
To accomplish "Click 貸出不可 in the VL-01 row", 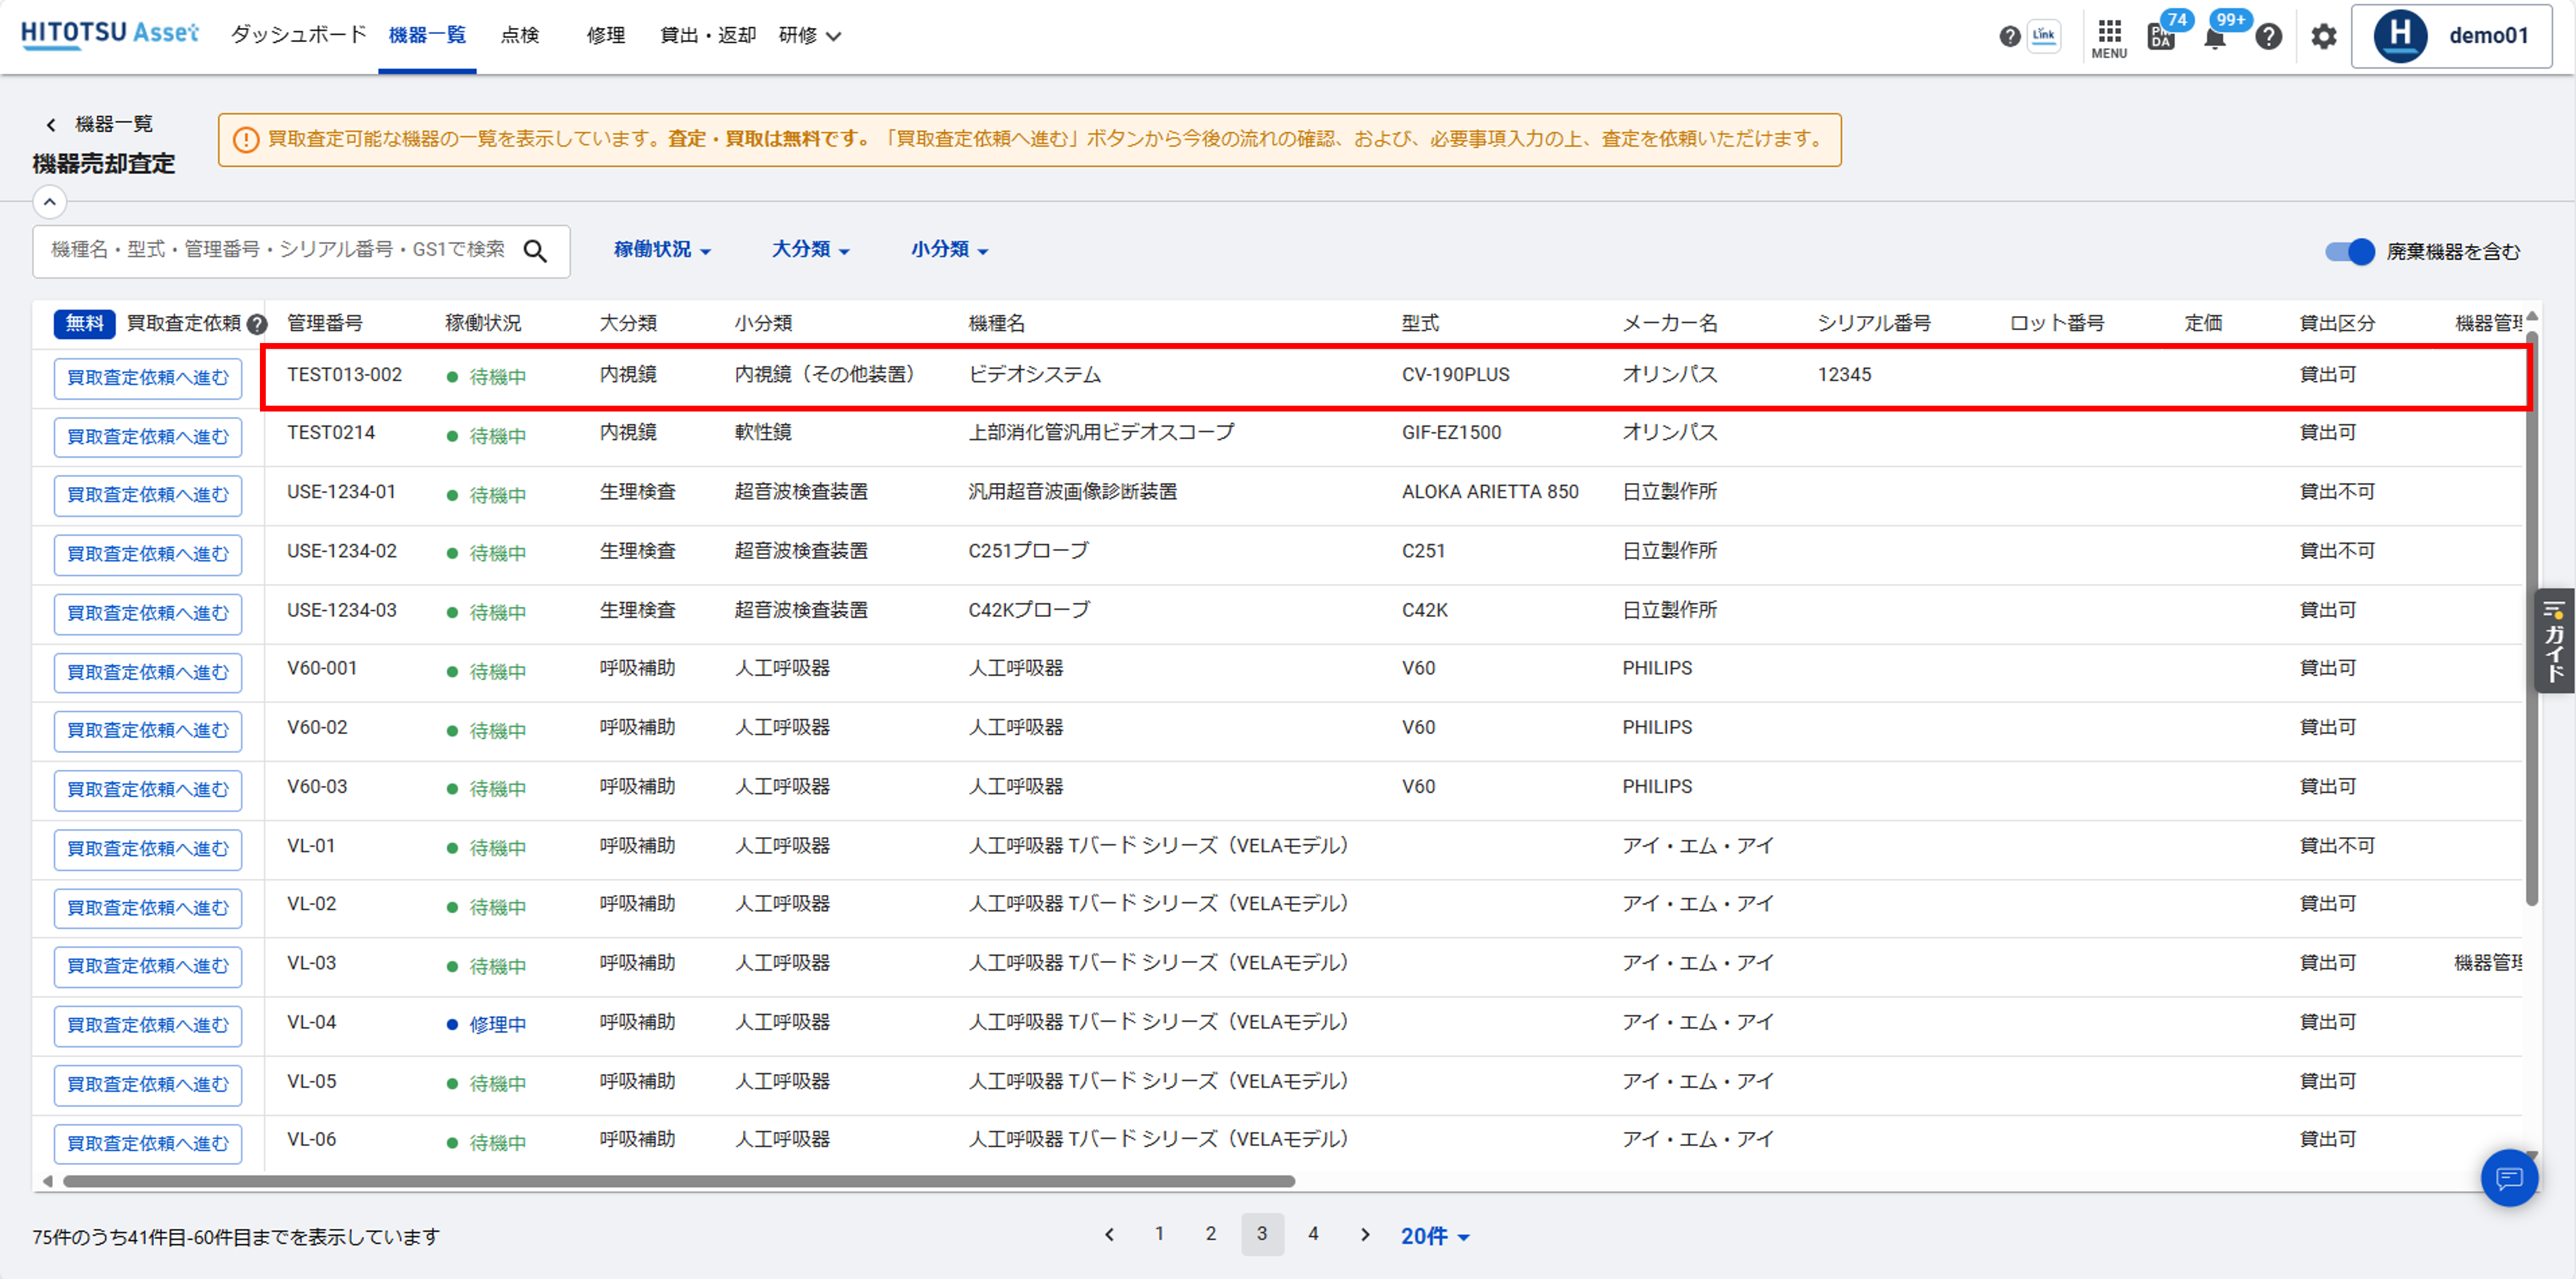I will (x=2337, y=846).
